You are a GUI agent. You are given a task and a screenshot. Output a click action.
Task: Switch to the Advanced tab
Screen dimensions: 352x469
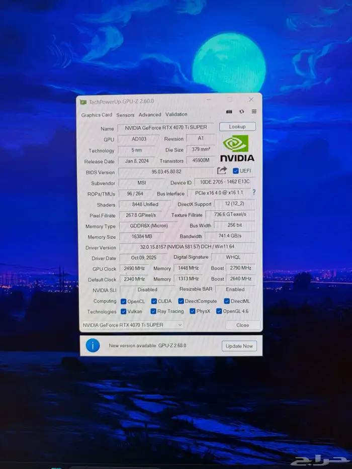click(150, 115)
